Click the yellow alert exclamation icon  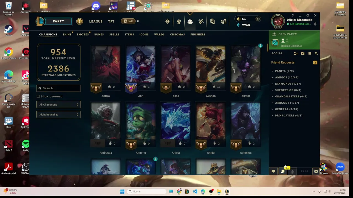tap(79, 21)
